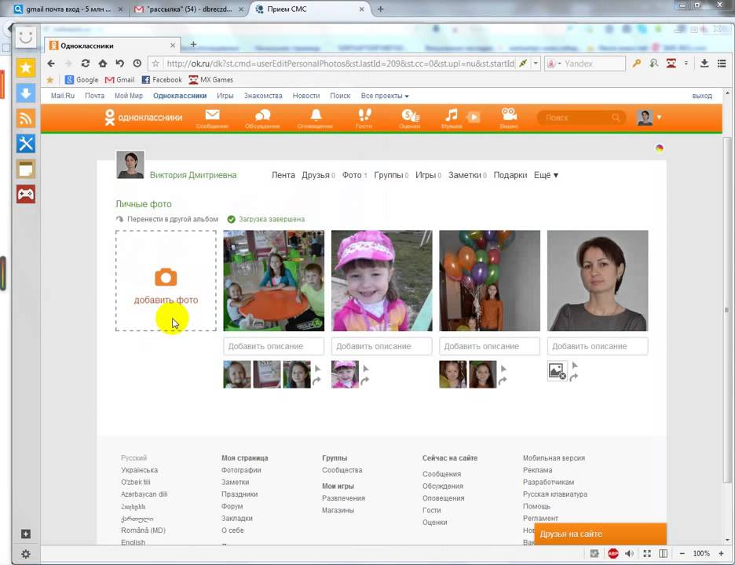735x565 pixels.
Task: Click the выход logout link
Action: 702,96
